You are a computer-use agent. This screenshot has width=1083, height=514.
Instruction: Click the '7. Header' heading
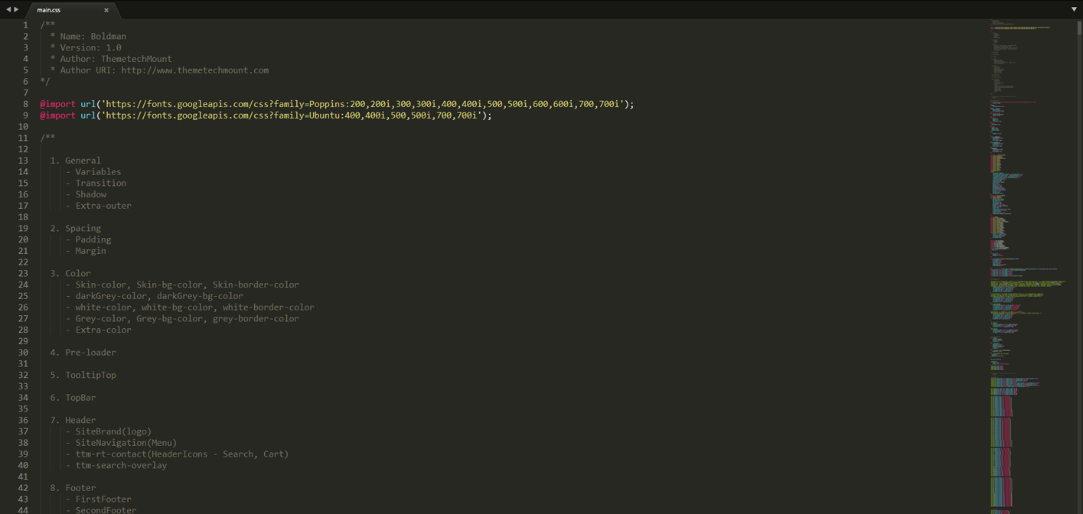pos(73,420)
